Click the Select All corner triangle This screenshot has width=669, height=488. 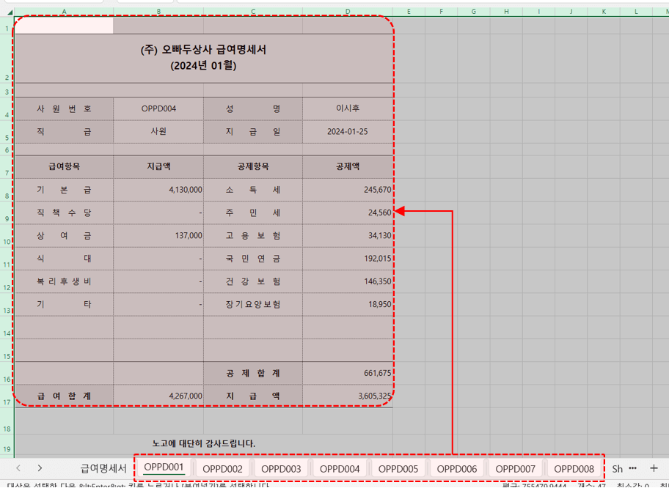point(10,12)
